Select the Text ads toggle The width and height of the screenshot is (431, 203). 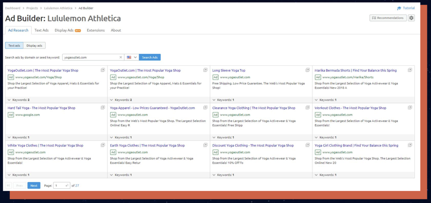14,45
